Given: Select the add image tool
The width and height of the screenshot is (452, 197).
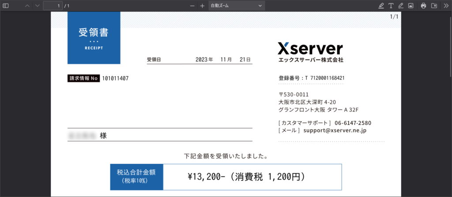Looking at the screenshot, I should point(411,6).
